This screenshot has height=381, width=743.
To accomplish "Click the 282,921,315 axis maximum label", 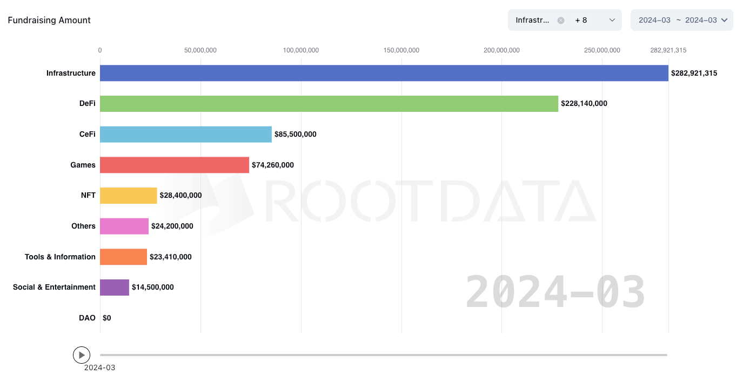I will [x=668, y=50].
